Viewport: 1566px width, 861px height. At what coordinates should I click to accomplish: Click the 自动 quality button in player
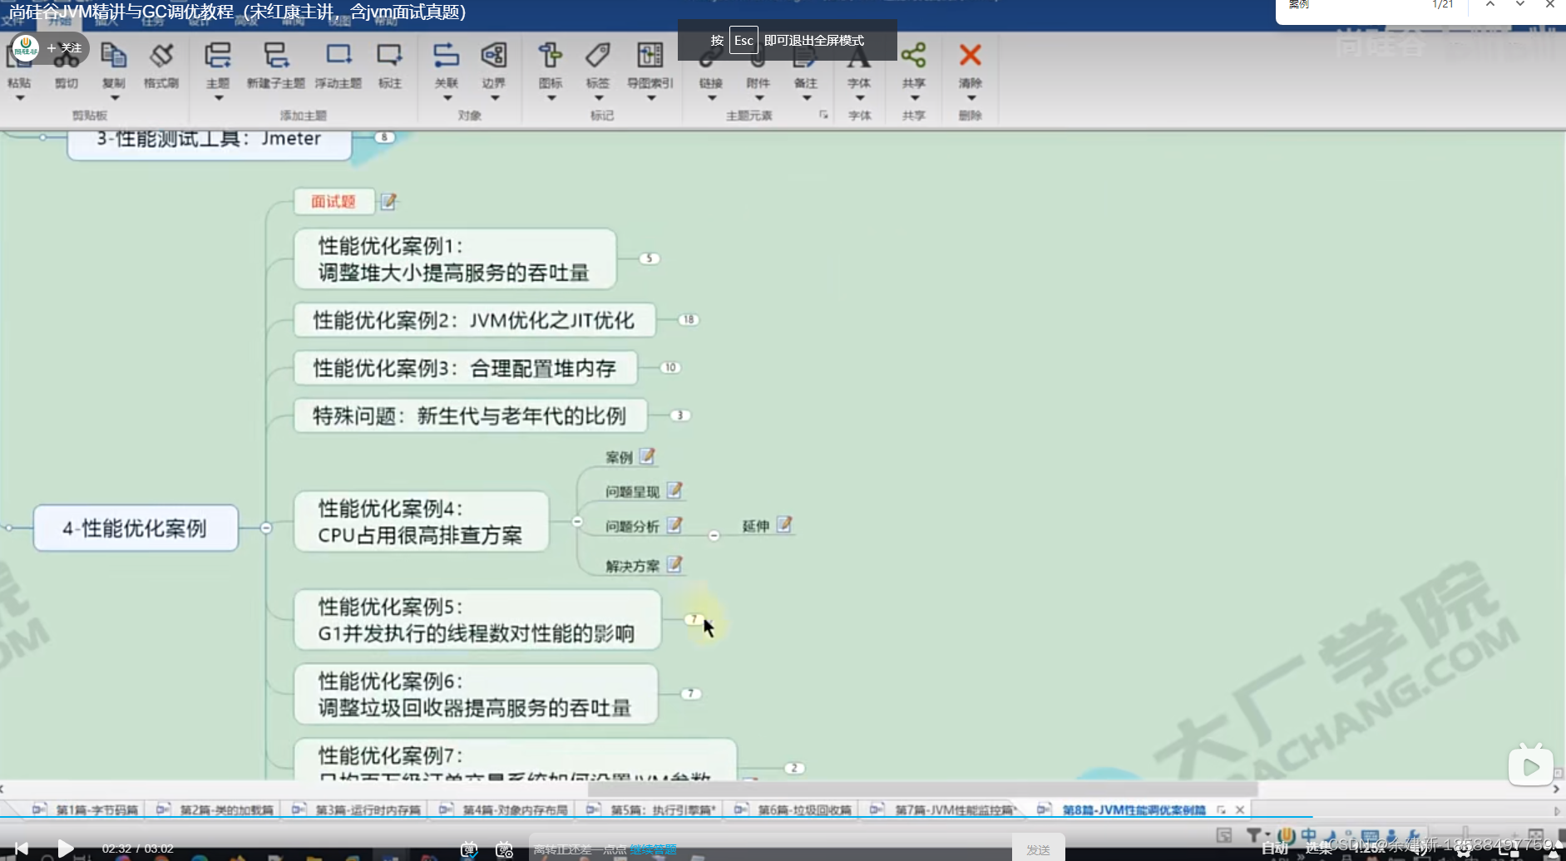1275,849
